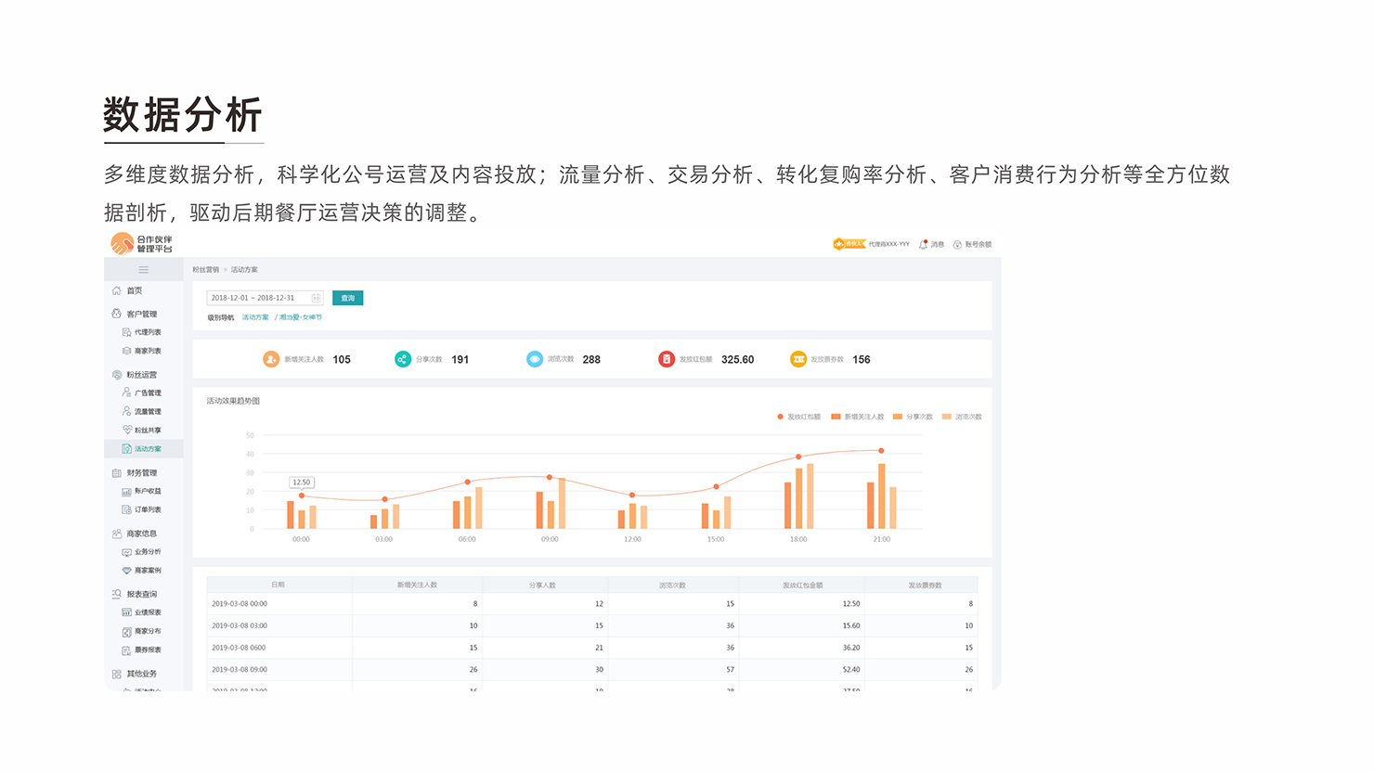
Task: Click the 浏览次数 blue eye icon
Action: coord(535,359)
